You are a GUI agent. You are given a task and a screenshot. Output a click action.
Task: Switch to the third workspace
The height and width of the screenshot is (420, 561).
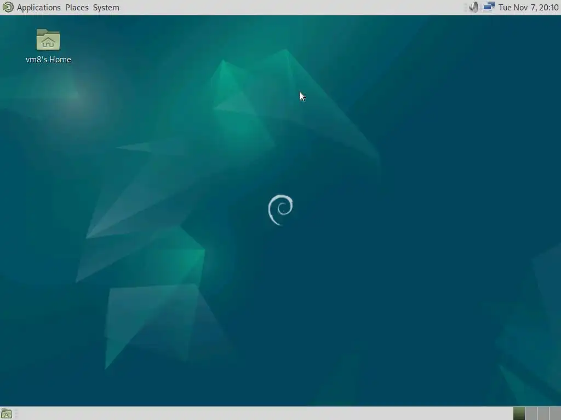pyautogui.click(x=543, y=413)
